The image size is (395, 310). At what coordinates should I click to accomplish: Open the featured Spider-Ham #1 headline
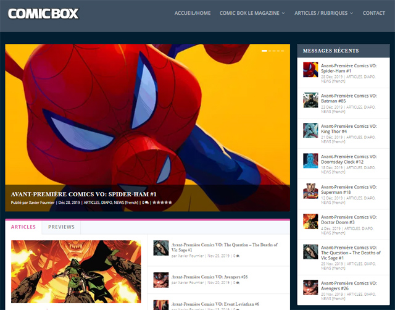[x=84, y=194]
